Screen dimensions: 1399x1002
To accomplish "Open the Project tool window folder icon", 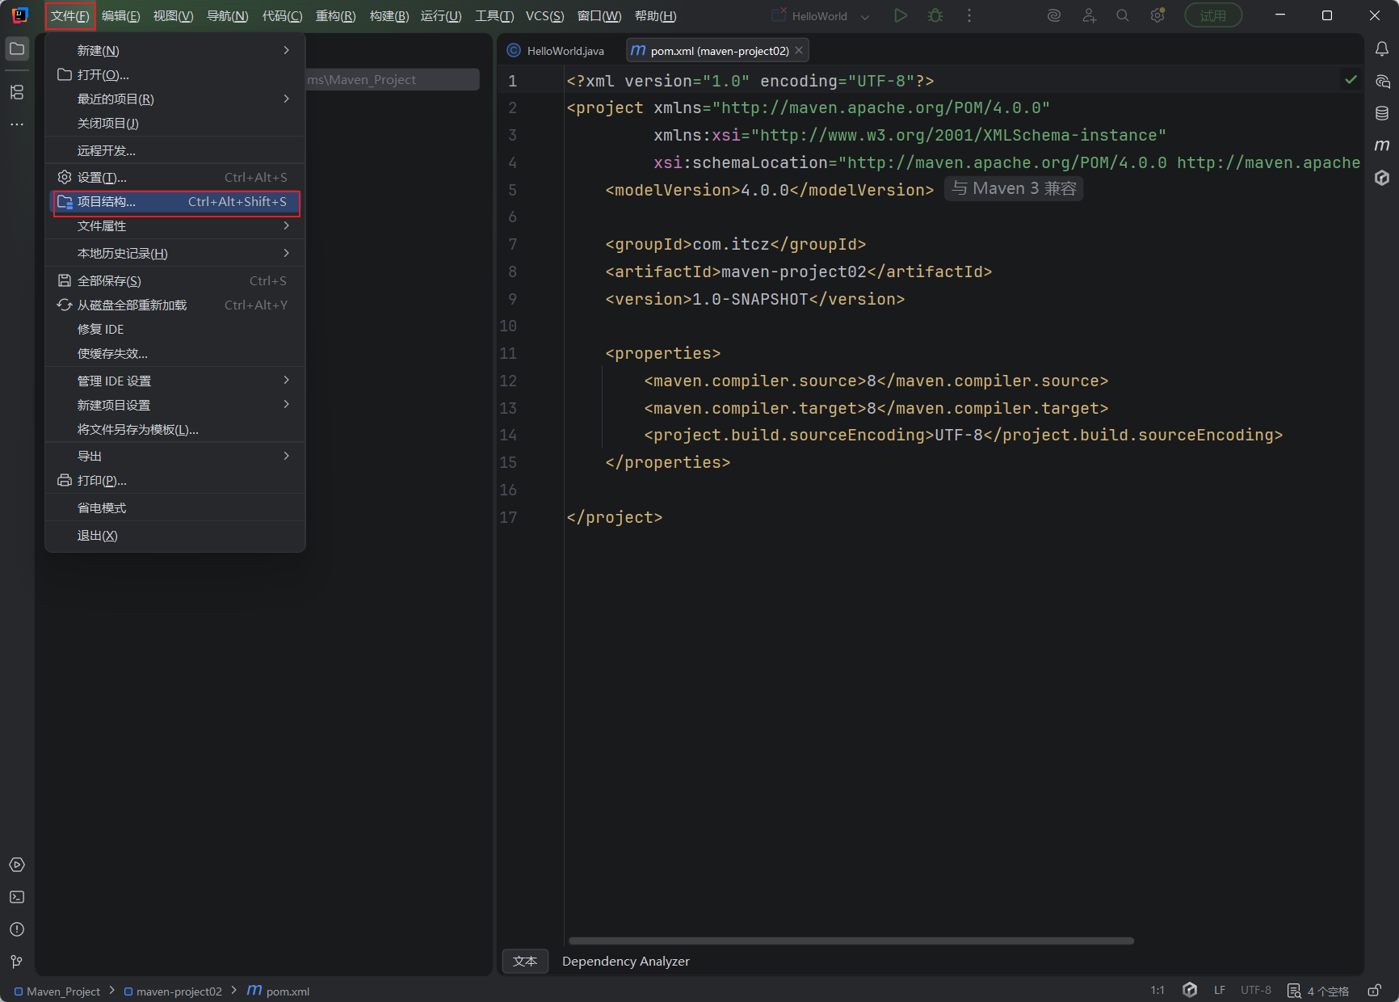I will click(17, 49).
